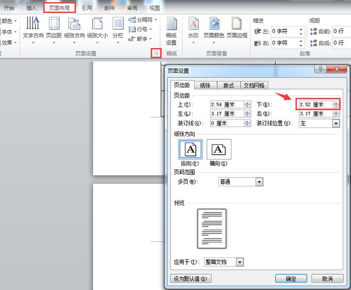
Task: Switch to the 引用 ribbon tab
Action: point(87,8)
